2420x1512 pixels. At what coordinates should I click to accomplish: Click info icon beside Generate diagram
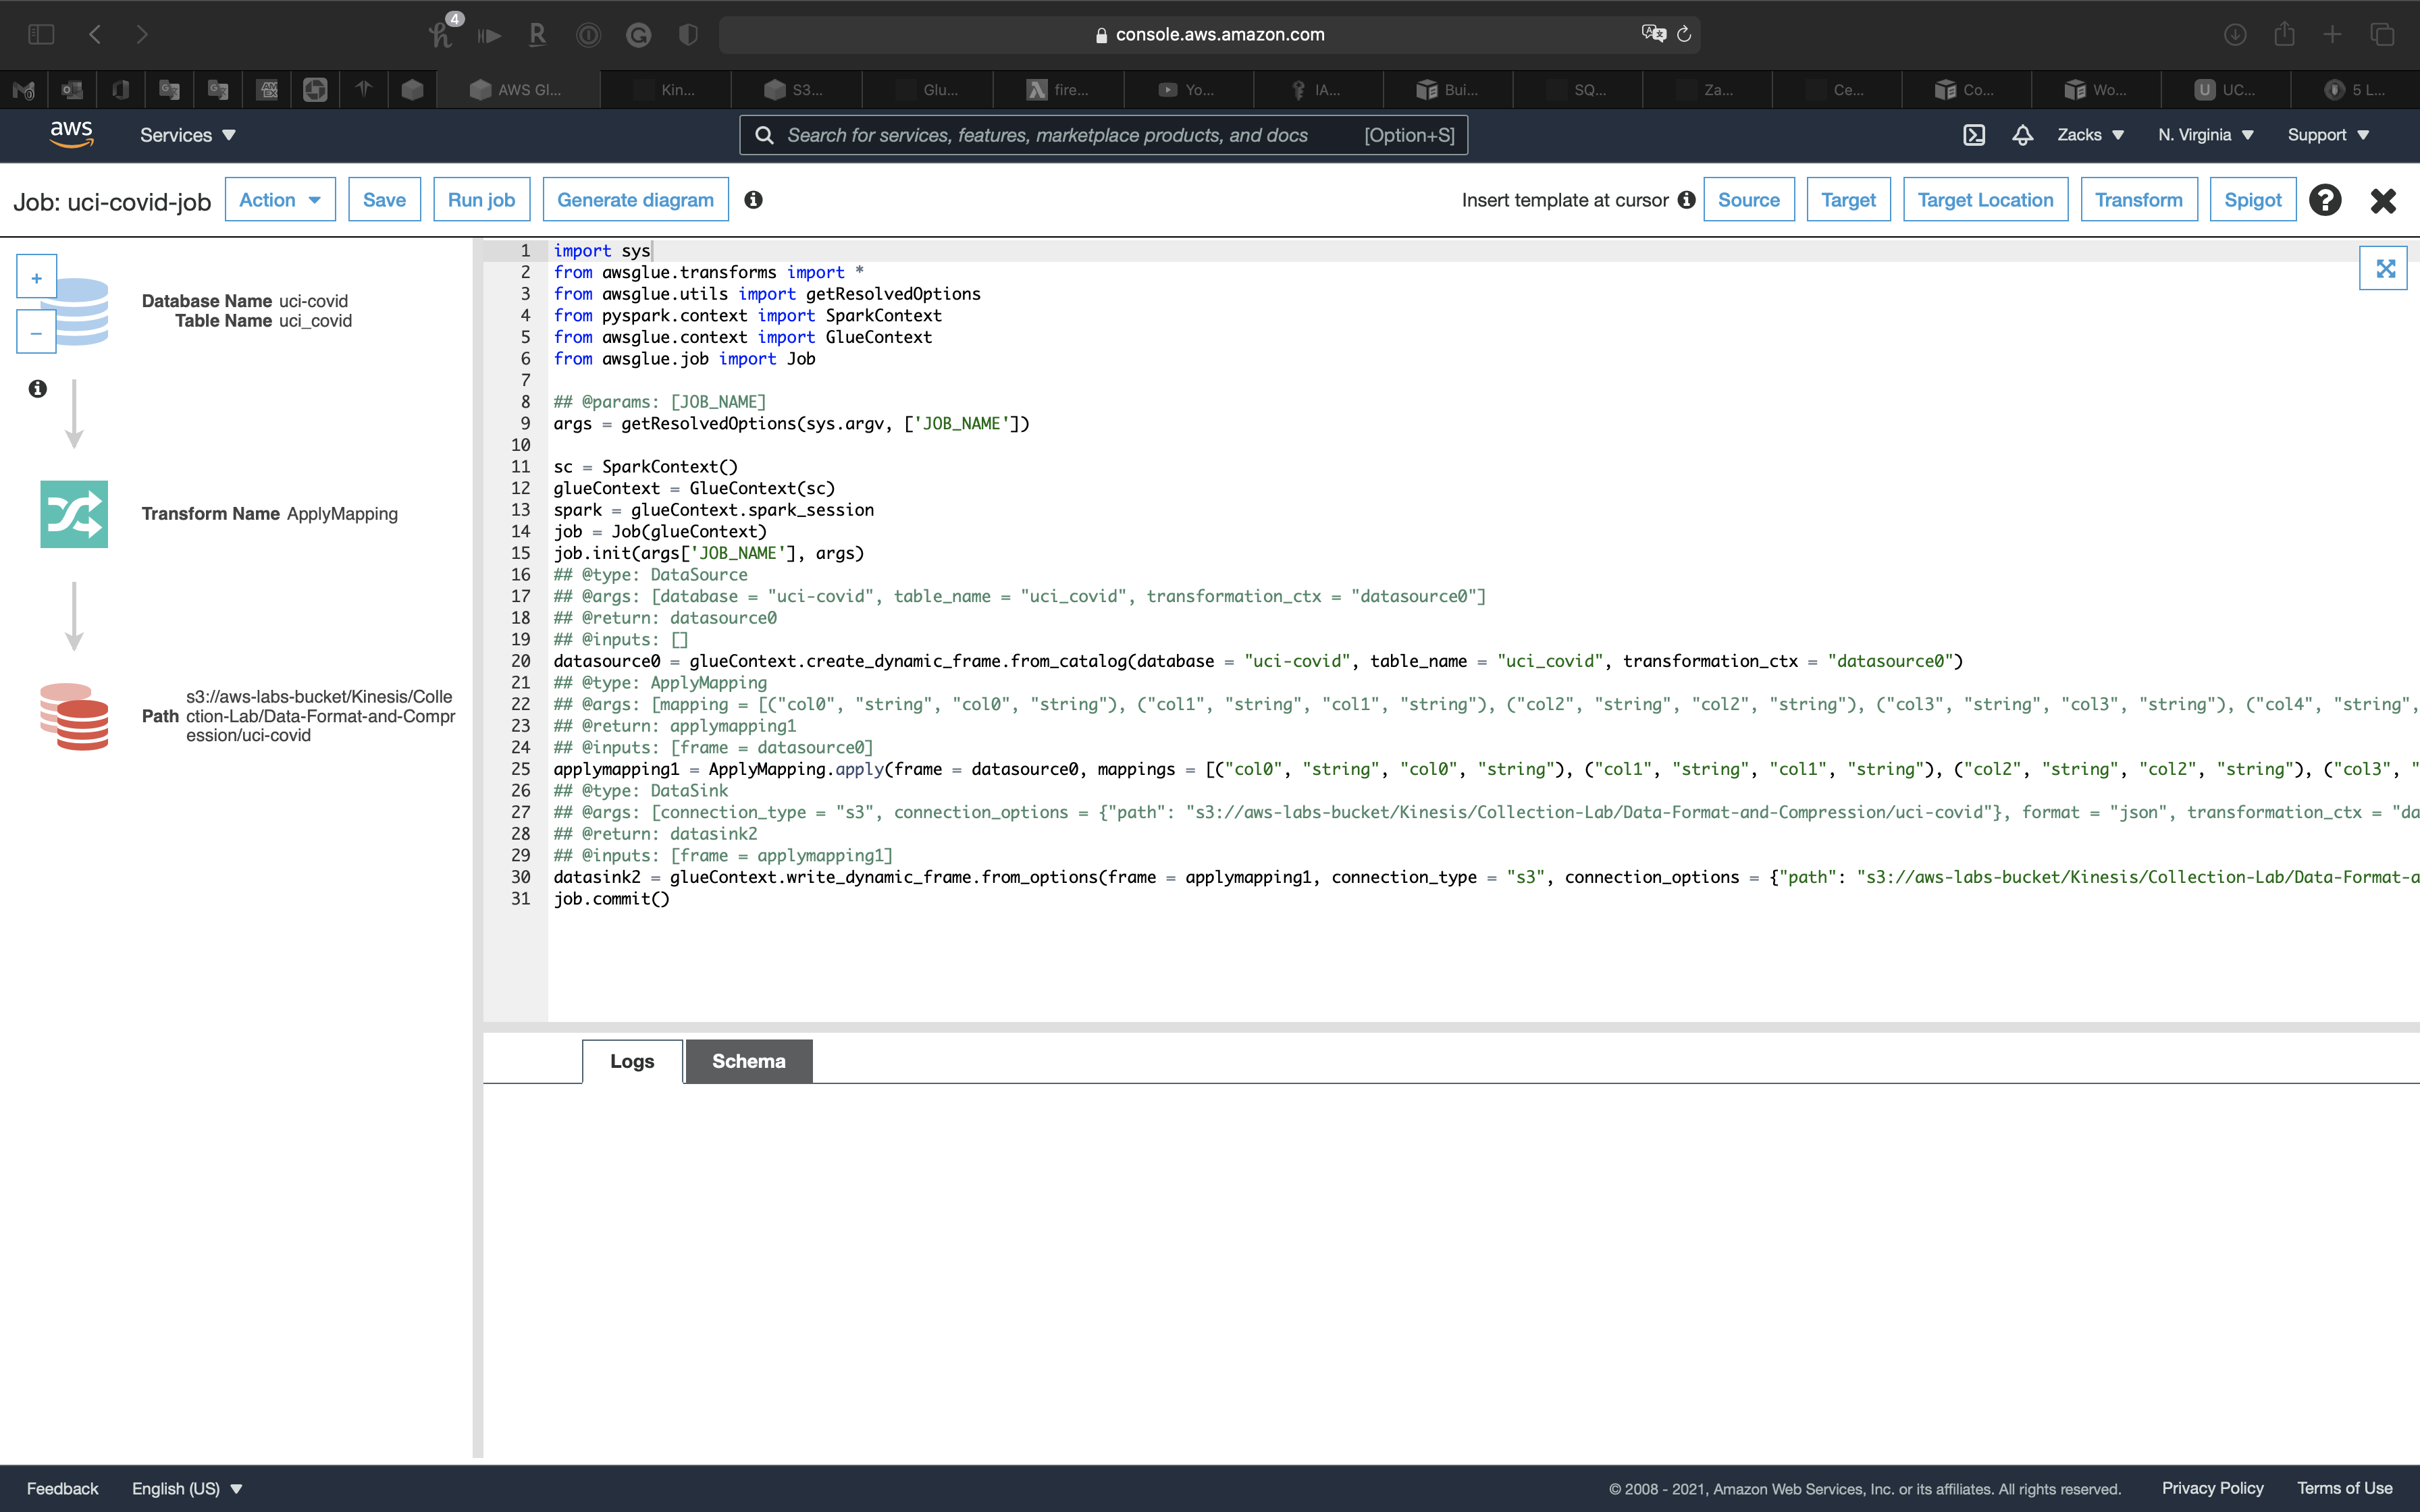point(754,200)
